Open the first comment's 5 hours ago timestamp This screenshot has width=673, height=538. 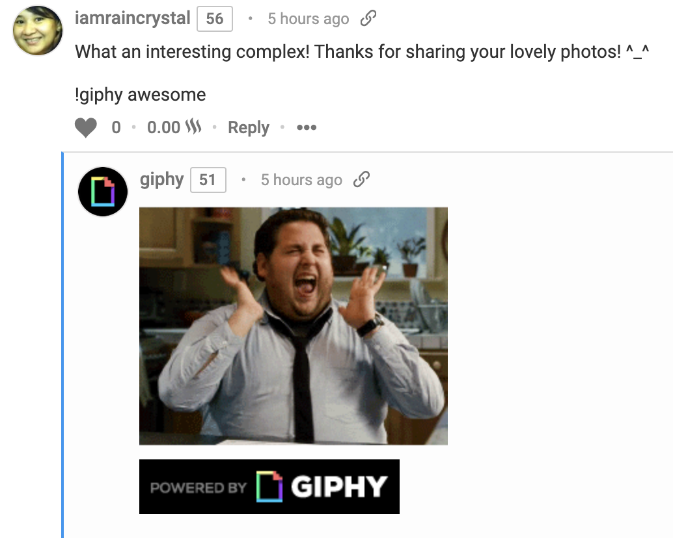pos(308,19)
